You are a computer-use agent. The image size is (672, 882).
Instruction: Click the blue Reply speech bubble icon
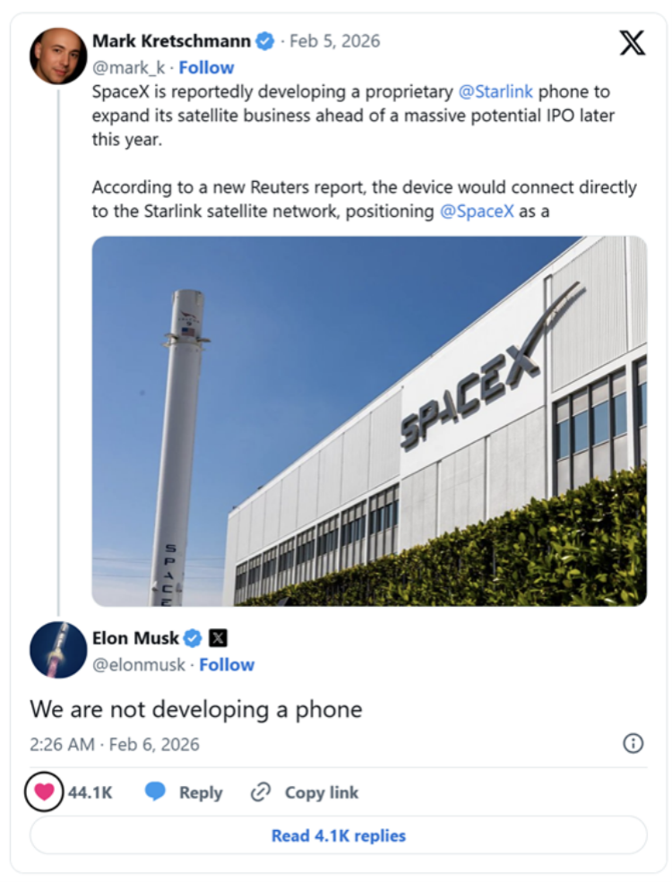[155, 792]
